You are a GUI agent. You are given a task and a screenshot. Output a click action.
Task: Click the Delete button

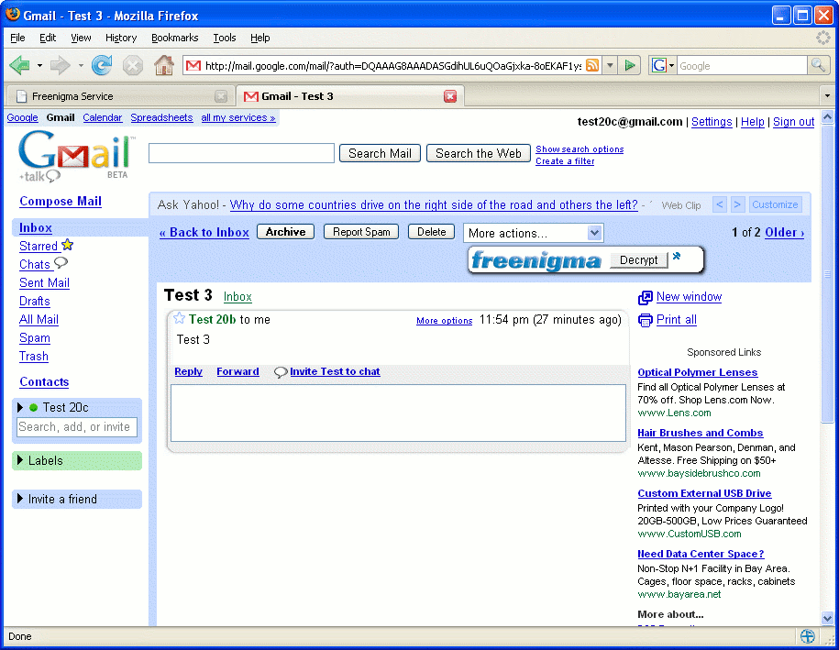[431, 232]
